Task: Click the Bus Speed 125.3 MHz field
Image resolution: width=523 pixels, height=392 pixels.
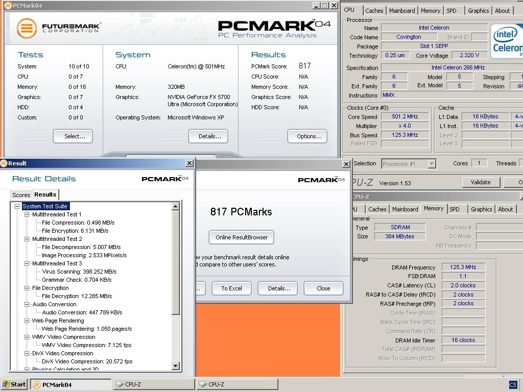Action: coord(405,135)
